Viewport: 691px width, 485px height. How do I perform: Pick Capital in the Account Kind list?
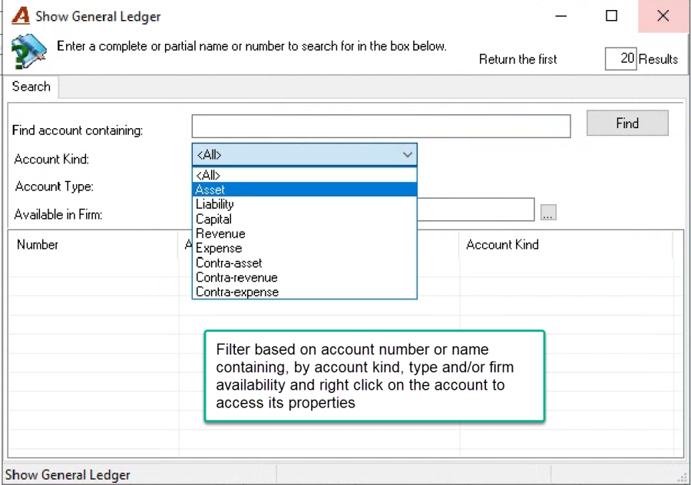pyautogui.click(x=305, y=219)
